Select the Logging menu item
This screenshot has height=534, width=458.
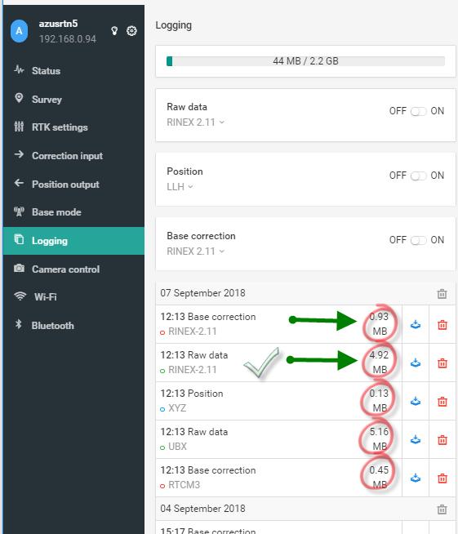click(x=73, y=240)
